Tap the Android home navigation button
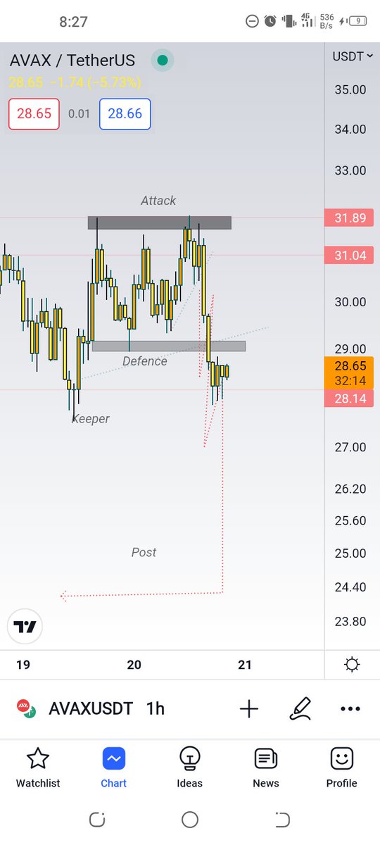This screenshot has width=380, height=845. click(190, 819)
